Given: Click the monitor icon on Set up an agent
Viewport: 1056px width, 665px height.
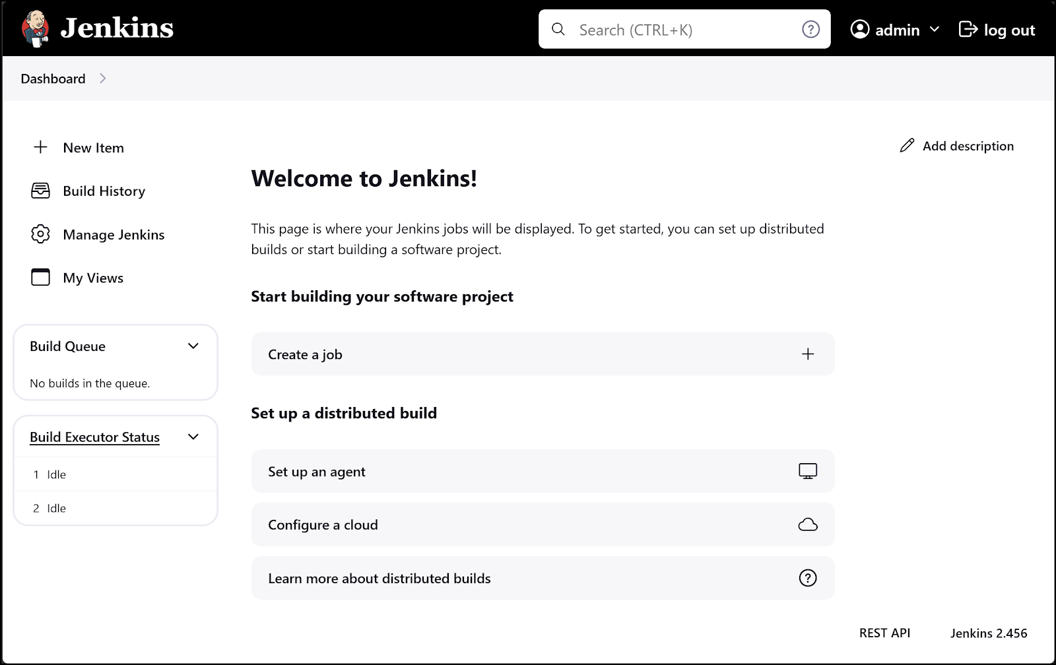Looking at the screenshot, I should [808, 471].
